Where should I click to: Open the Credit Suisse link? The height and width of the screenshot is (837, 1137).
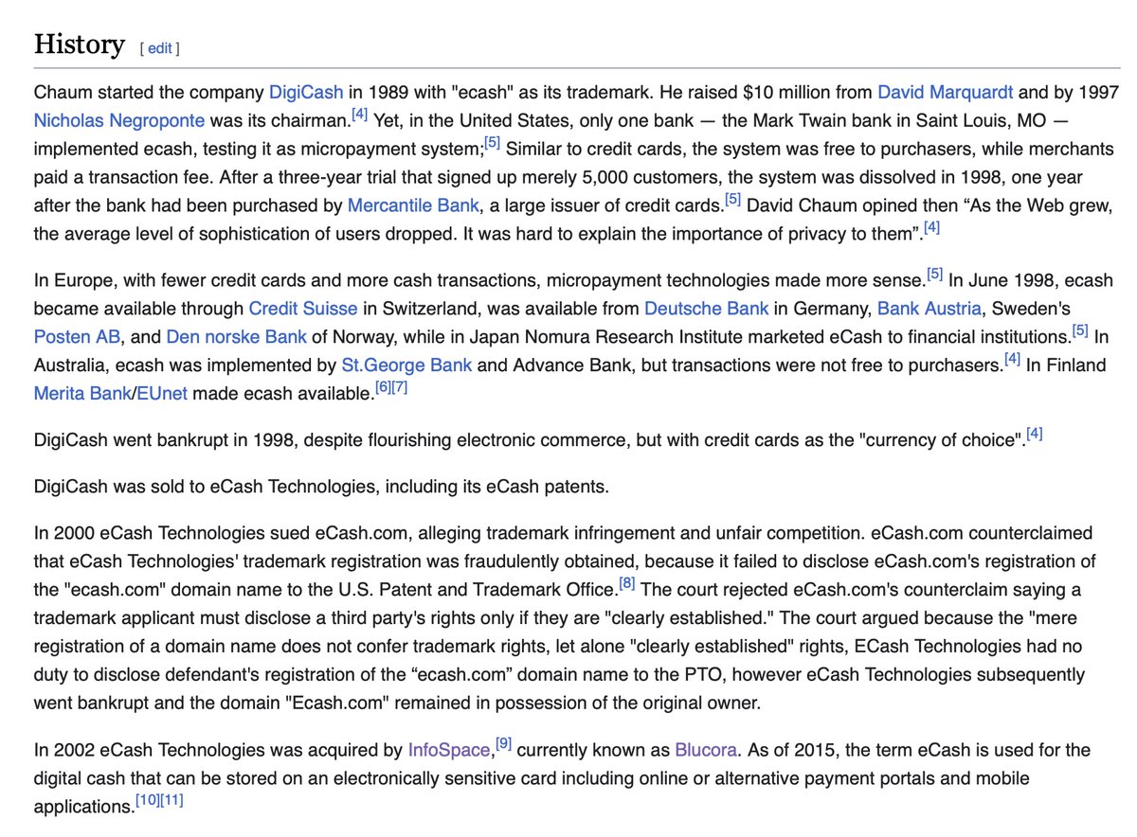pyautogui.click(x=303, y=309)
